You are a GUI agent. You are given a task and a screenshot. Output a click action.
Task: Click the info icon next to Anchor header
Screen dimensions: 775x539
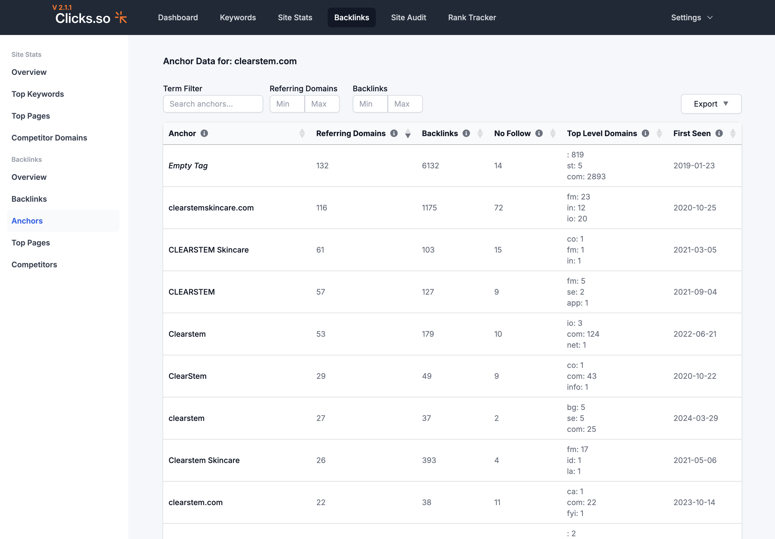(204, 133)
